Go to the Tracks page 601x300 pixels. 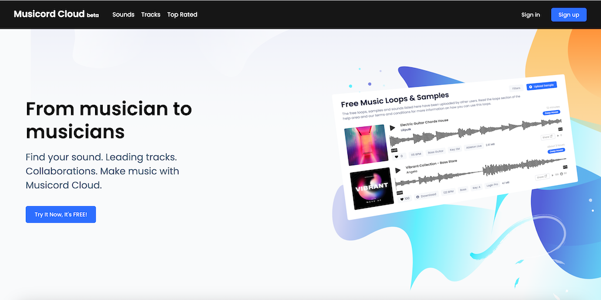coord(151,15)
